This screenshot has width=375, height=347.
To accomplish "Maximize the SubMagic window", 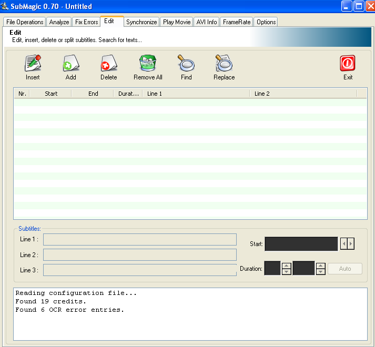I will tap(359, 6).
